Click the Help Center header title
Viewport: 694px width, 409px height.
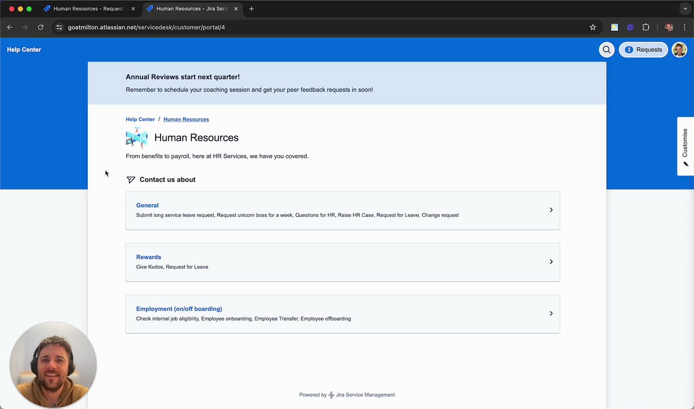[24, 50]
